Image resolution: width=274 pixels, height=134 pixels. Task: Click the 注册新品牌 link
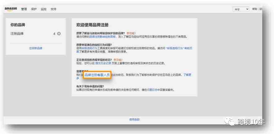pos(36,48)
